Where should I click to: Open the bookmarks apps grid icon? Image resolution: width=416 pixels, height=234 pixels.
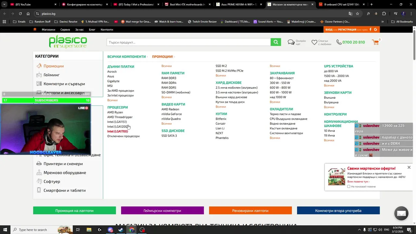tap(4, 21)
